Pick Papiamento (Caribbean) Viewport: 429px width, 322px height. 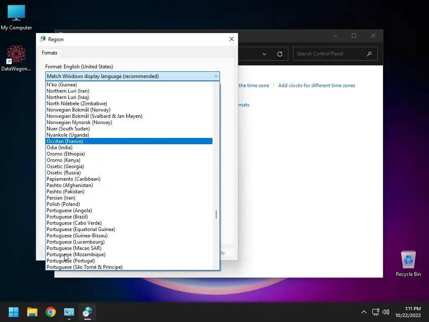coord(129,179)
